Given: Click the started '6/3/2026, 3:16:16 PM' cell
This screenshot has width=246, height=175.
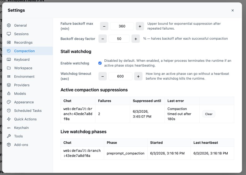Looking at the screenshot, I should click(169, 153).
